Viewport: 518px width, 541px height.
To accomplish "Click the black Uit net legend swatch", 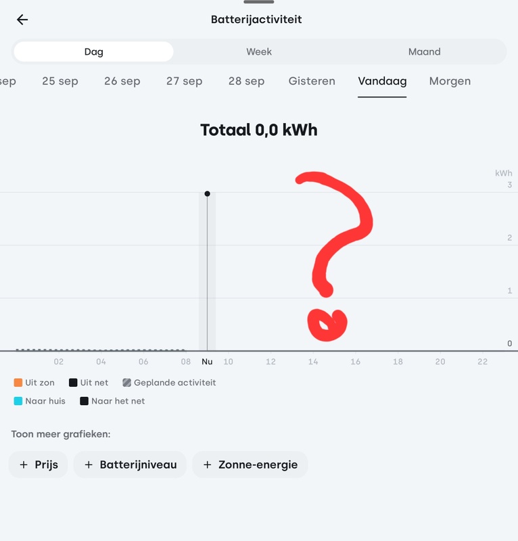I will pyautogui.click(x=73, y=383).
